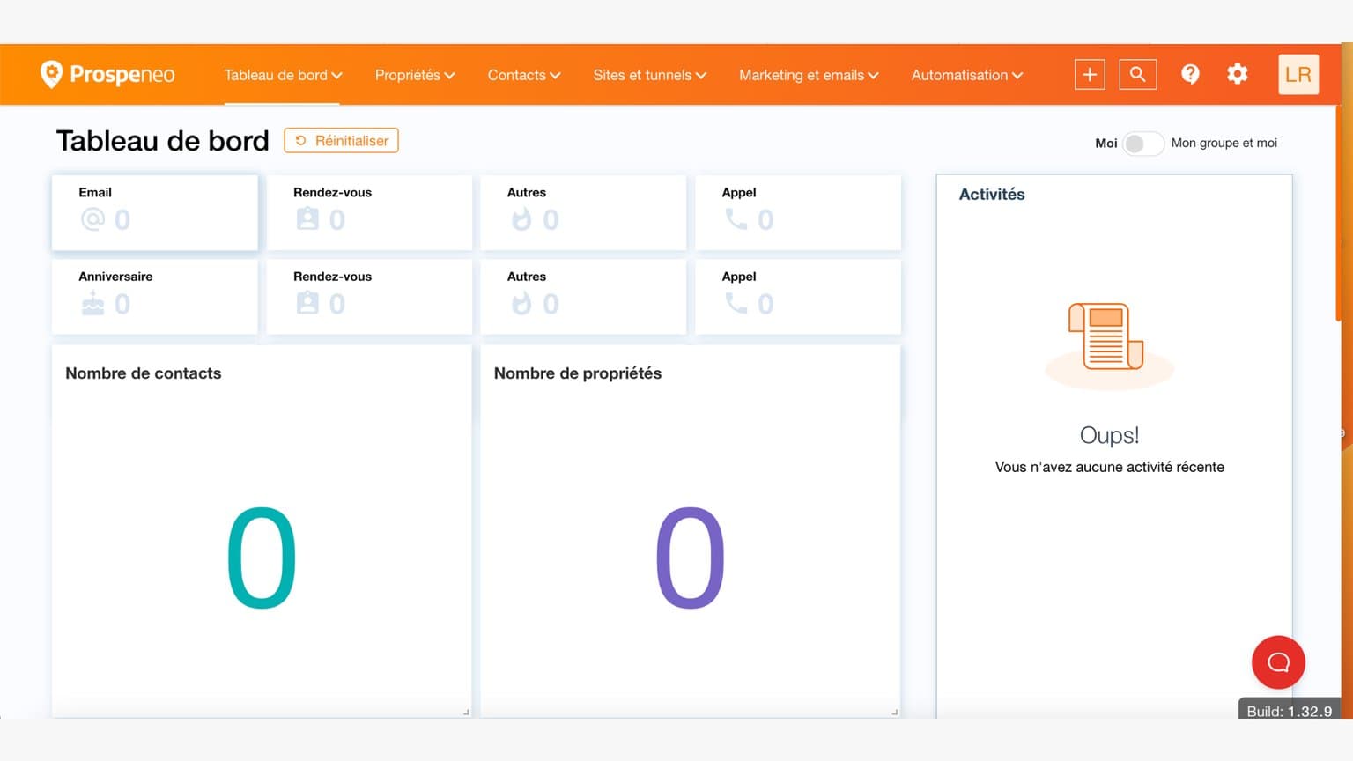The width and height of the screenshot is (1353, 761).
Task: Open the Contacts dropdown
Action: (x=523, y=75)
